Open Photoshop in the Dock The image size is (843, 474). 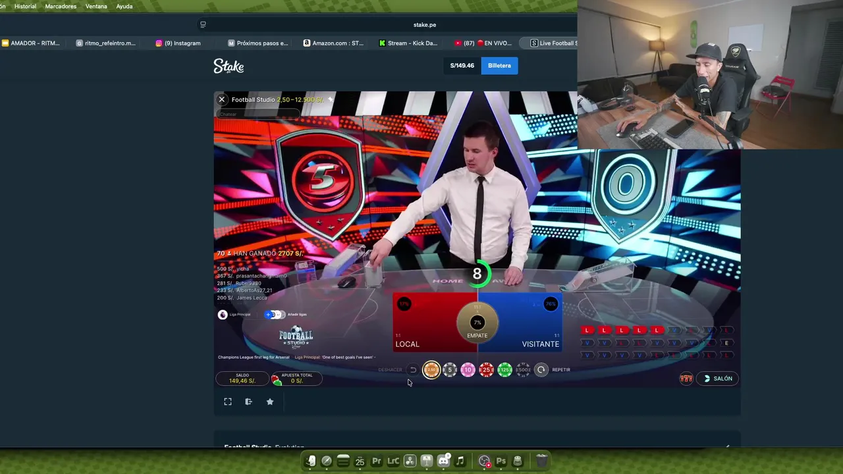point(501,461)
